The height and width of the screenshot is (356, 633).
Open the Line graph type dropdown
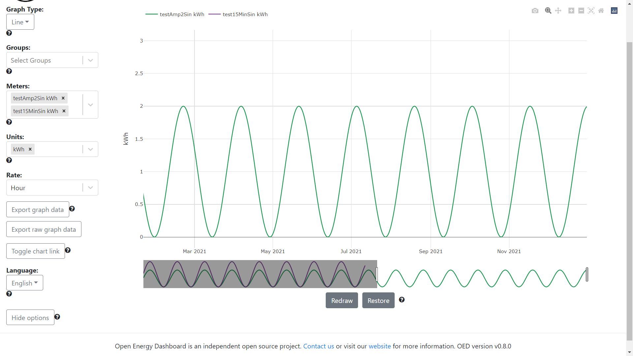click(20, 22)
